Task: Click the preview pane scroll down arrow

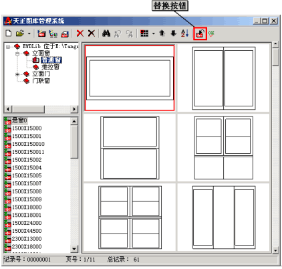Action: click(x=275, y=250)
